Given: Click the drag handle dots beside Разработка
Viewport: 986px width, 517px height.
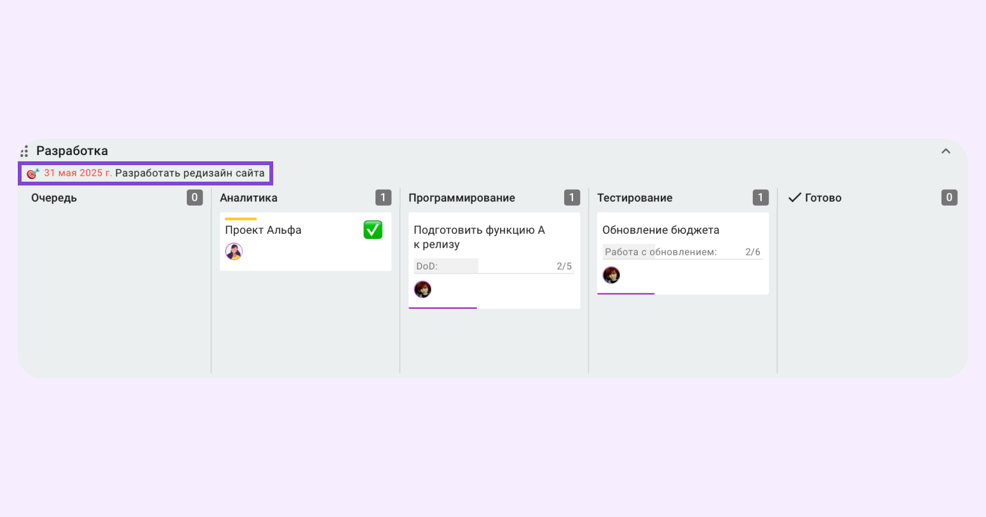Looking at the screenshot, I should coord(24,151).
